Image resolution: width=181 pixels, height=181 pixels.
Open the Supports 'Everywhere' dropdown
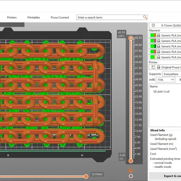tap(172, 74)
